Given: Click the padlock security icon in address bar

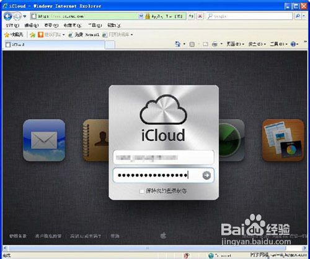Looking at the screenshot, I should [x=148, y=16].
